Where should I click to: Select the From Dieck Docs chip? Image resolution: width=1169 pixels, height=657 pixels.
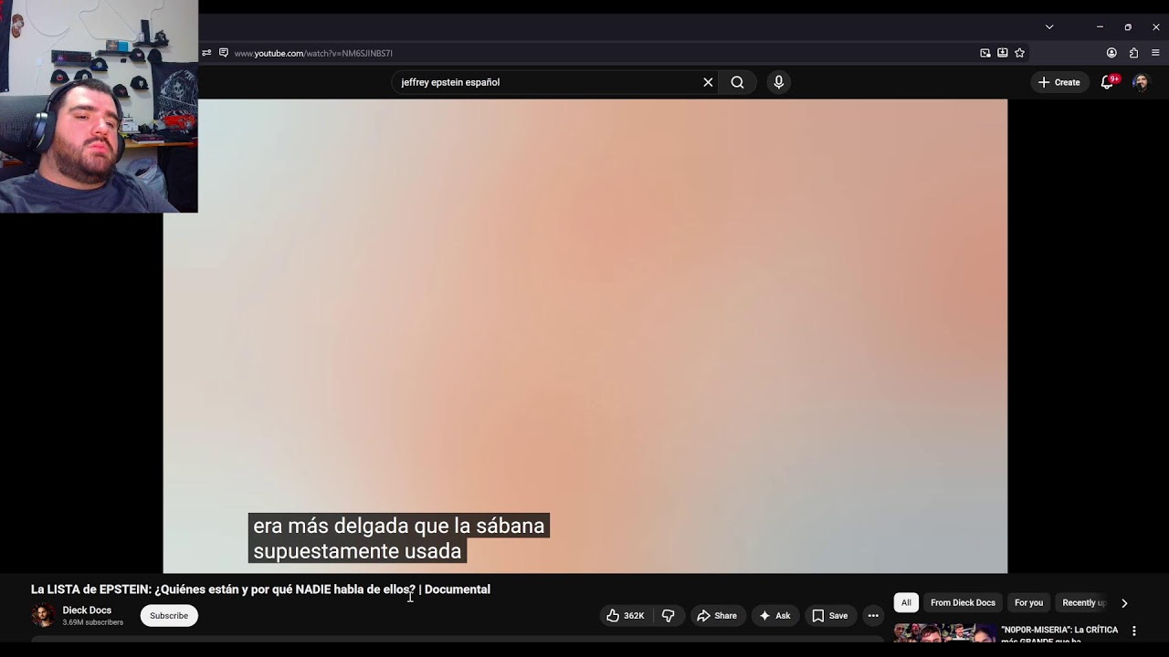pyautogui.click(x=963, y=603)
